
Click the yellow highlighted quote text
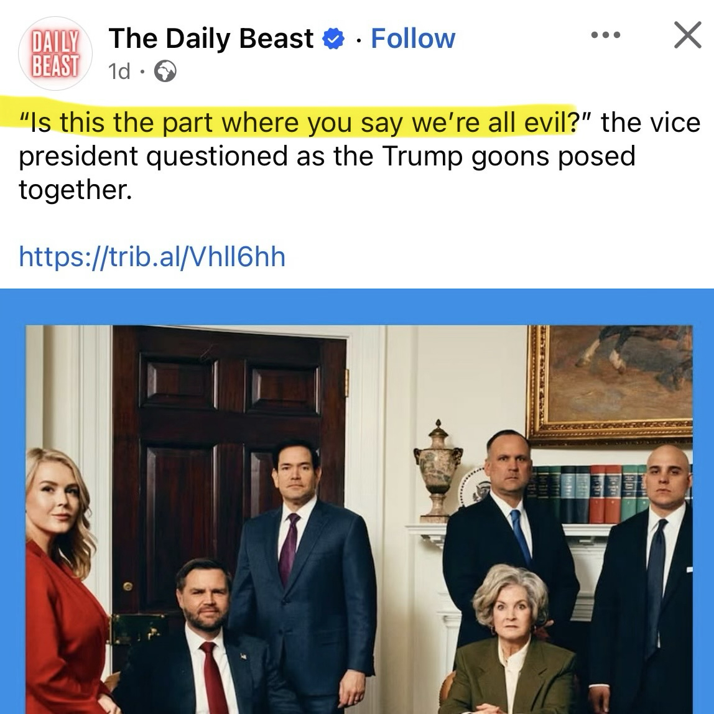click(x=299, y=123)
